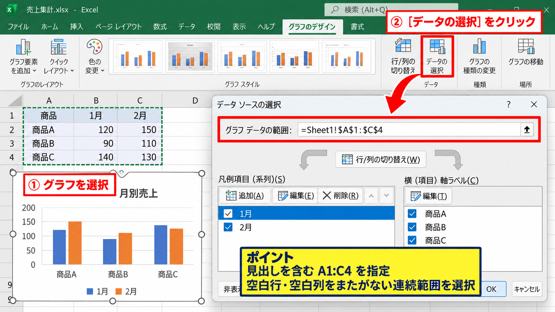Click the range collapse arrow button
Viewport: 555px width, 312px height.
click(x=527, y=130)
